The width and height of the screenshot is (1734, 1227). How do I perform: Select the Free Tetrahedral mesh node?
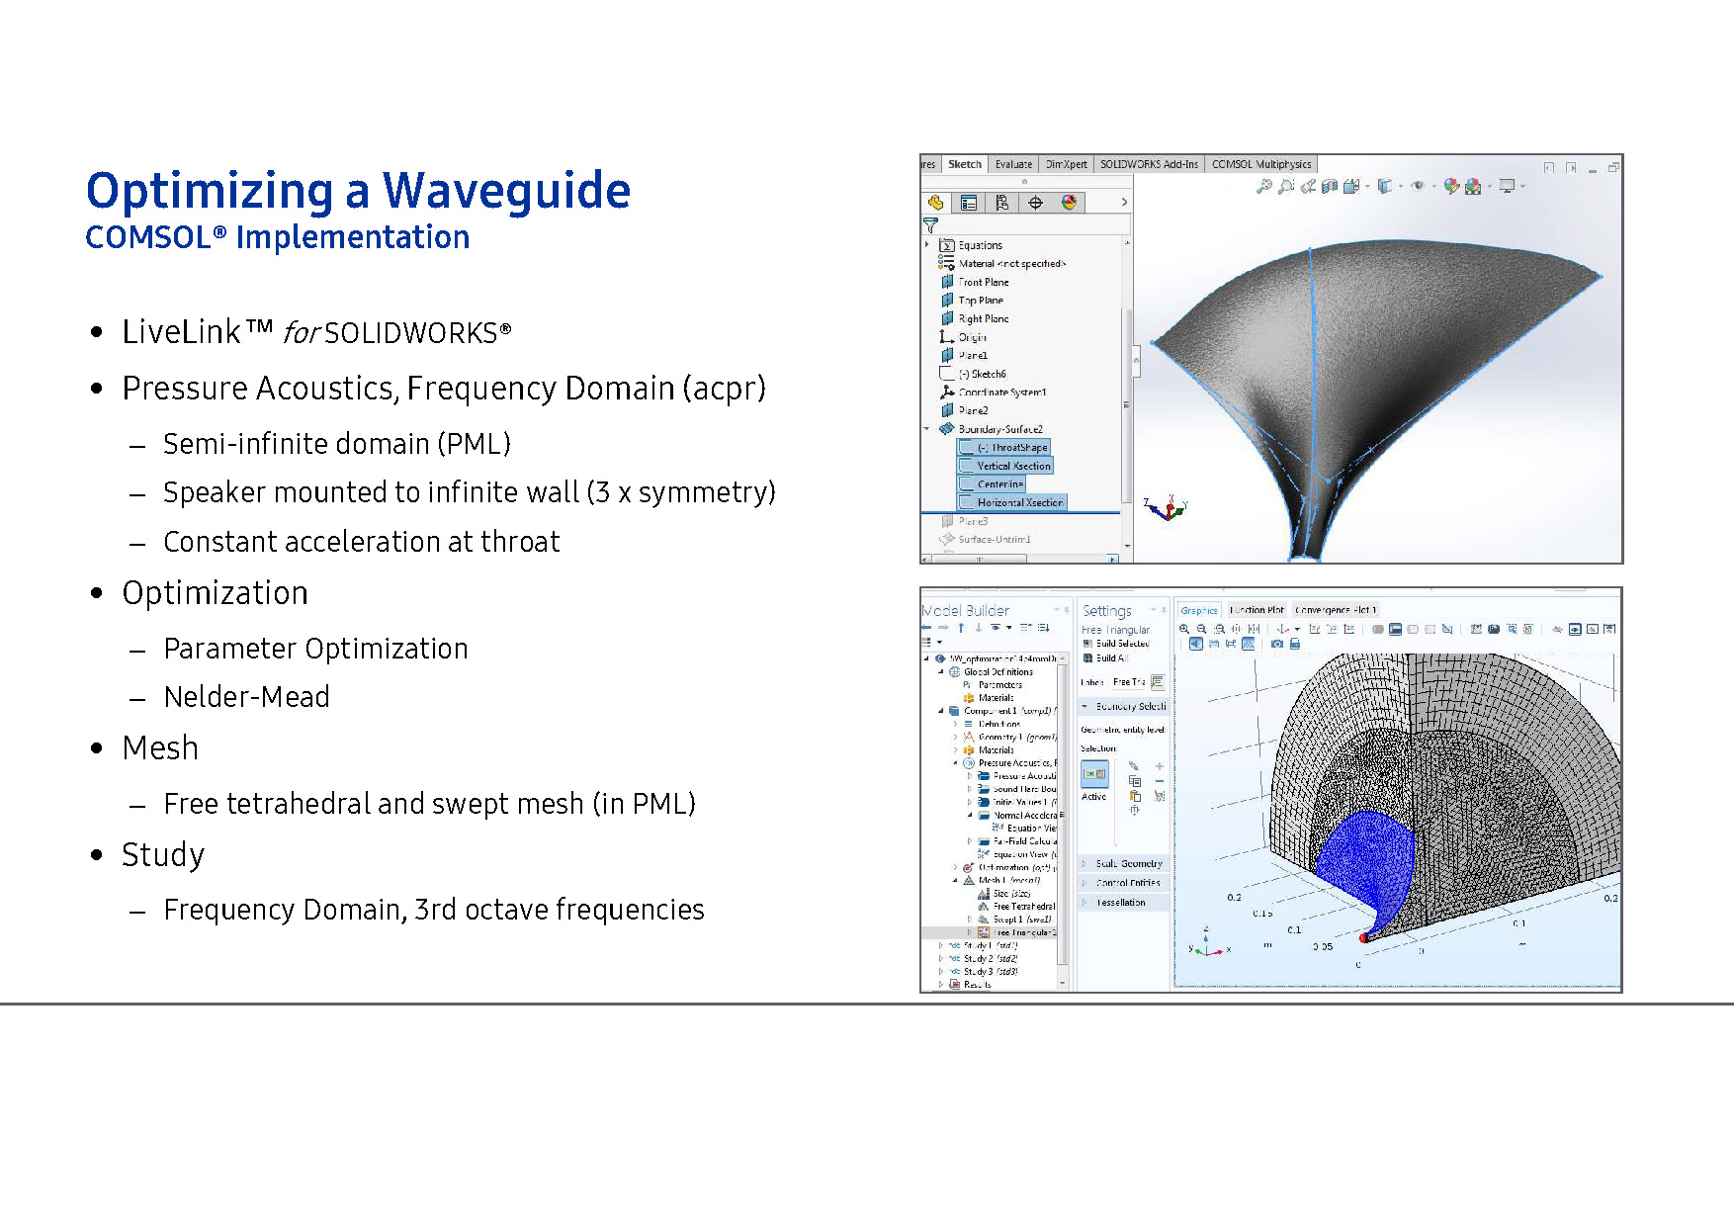coord(1016,906)
